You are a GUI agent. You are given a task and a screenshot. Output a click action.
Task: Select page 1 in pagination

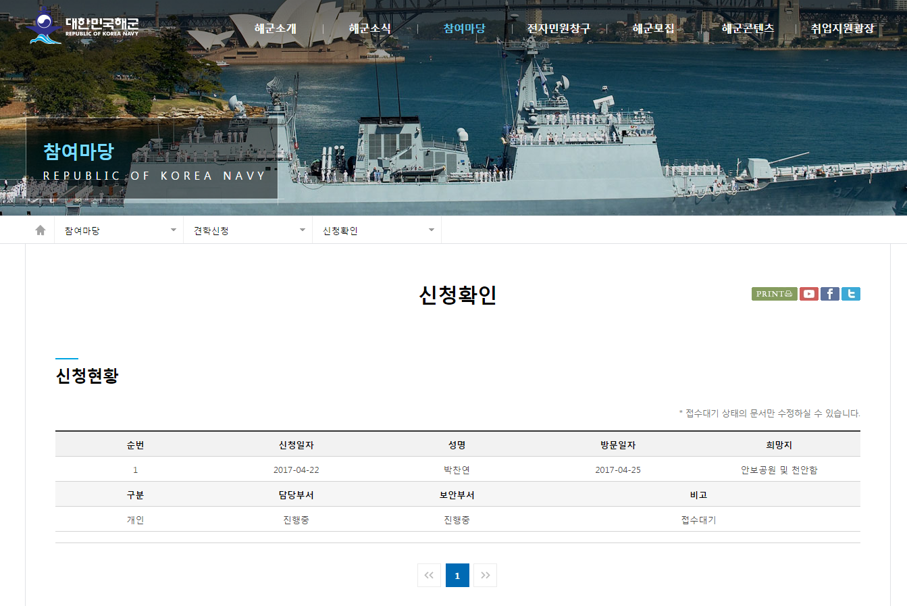[457, 576]
